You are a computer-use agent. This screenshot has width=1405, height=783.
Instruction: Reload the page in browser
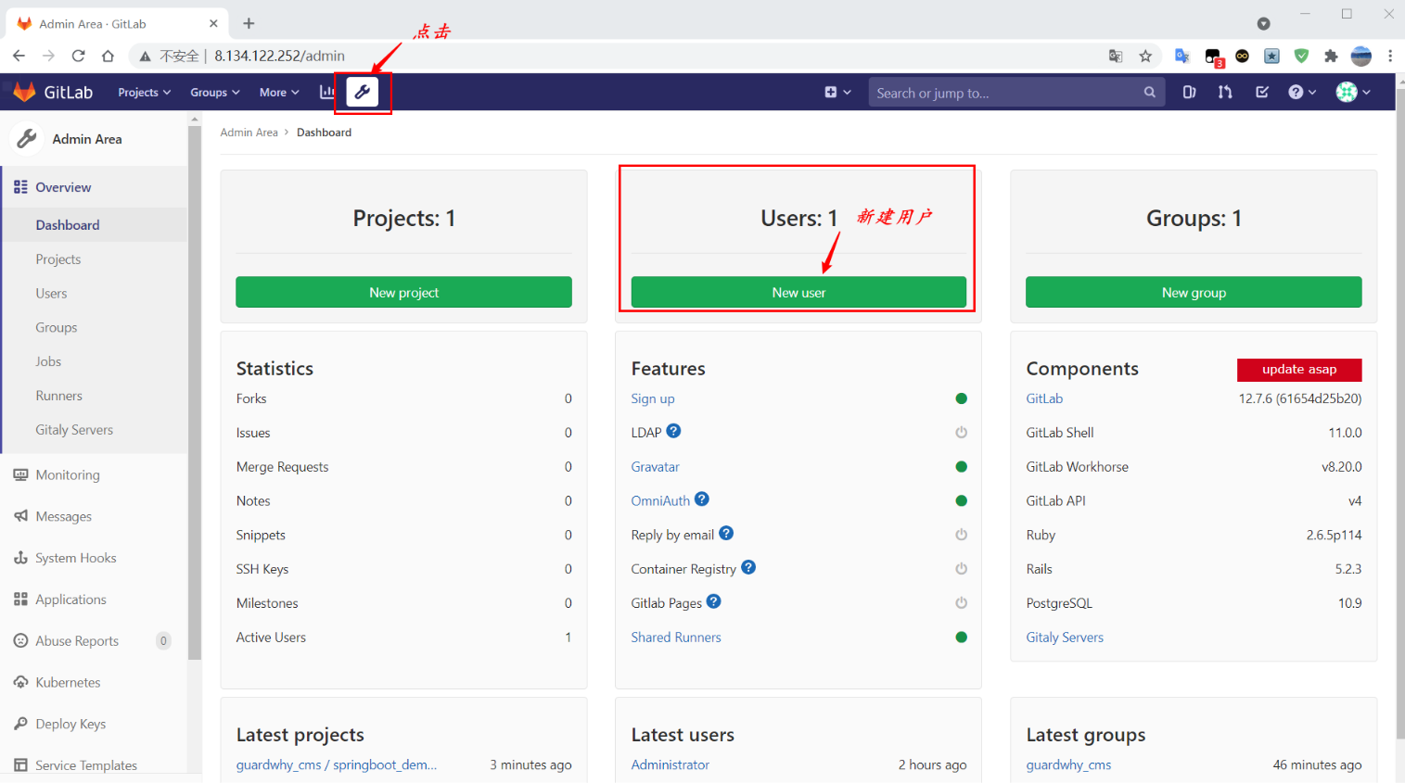point(79,56)
